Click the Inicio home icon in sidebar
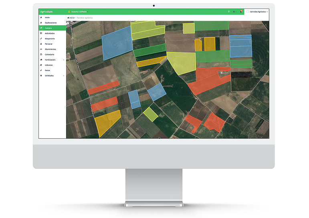This screenshot has height=218, width=309. click(41, 18)
